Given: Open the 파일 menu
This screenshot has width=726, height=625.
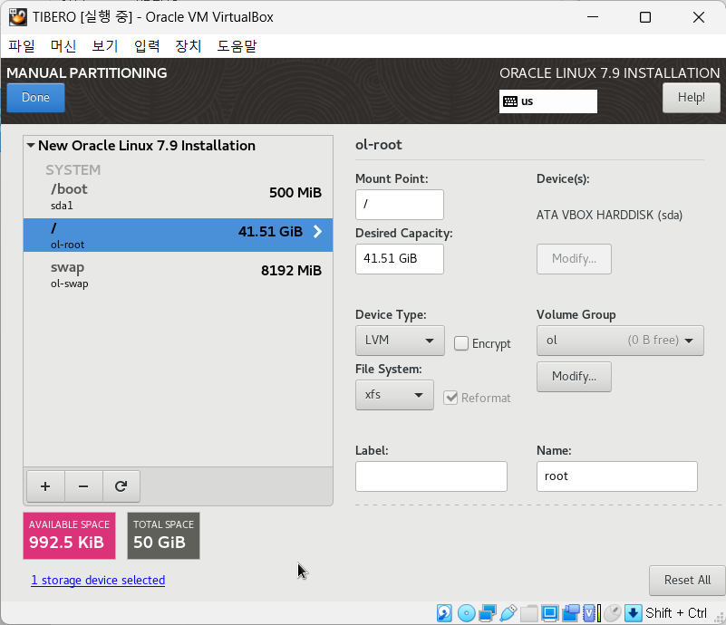Looking at the screenshot, I should click(21, 46).
